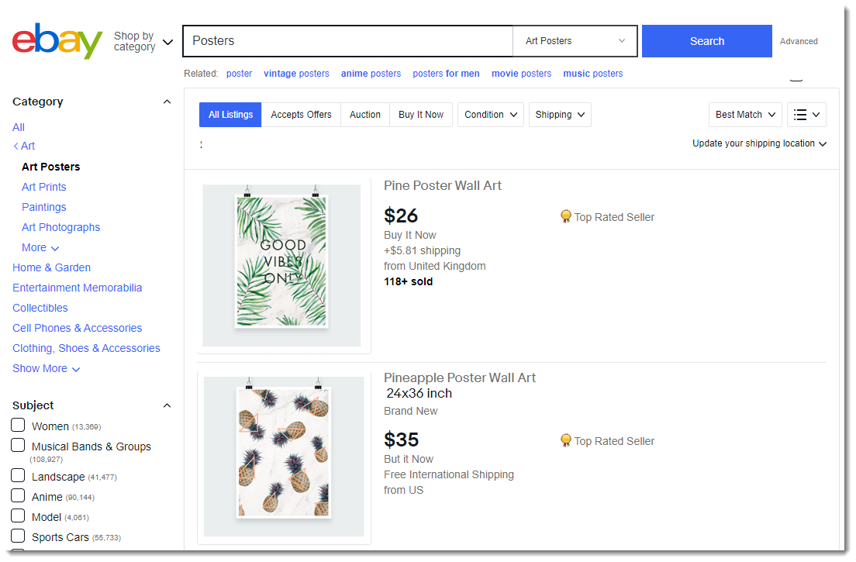Open the Pine Poster thumbnail image
Viewport: 856px width, 562px height.
[281, 265]
